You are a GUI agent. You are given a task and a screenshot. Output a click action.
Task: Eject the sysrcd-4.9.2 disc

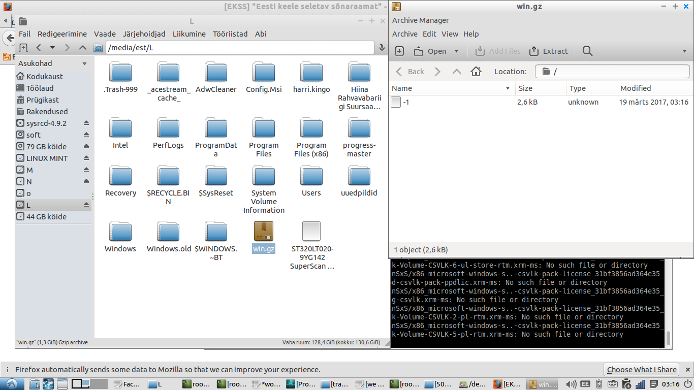(86, 123)
